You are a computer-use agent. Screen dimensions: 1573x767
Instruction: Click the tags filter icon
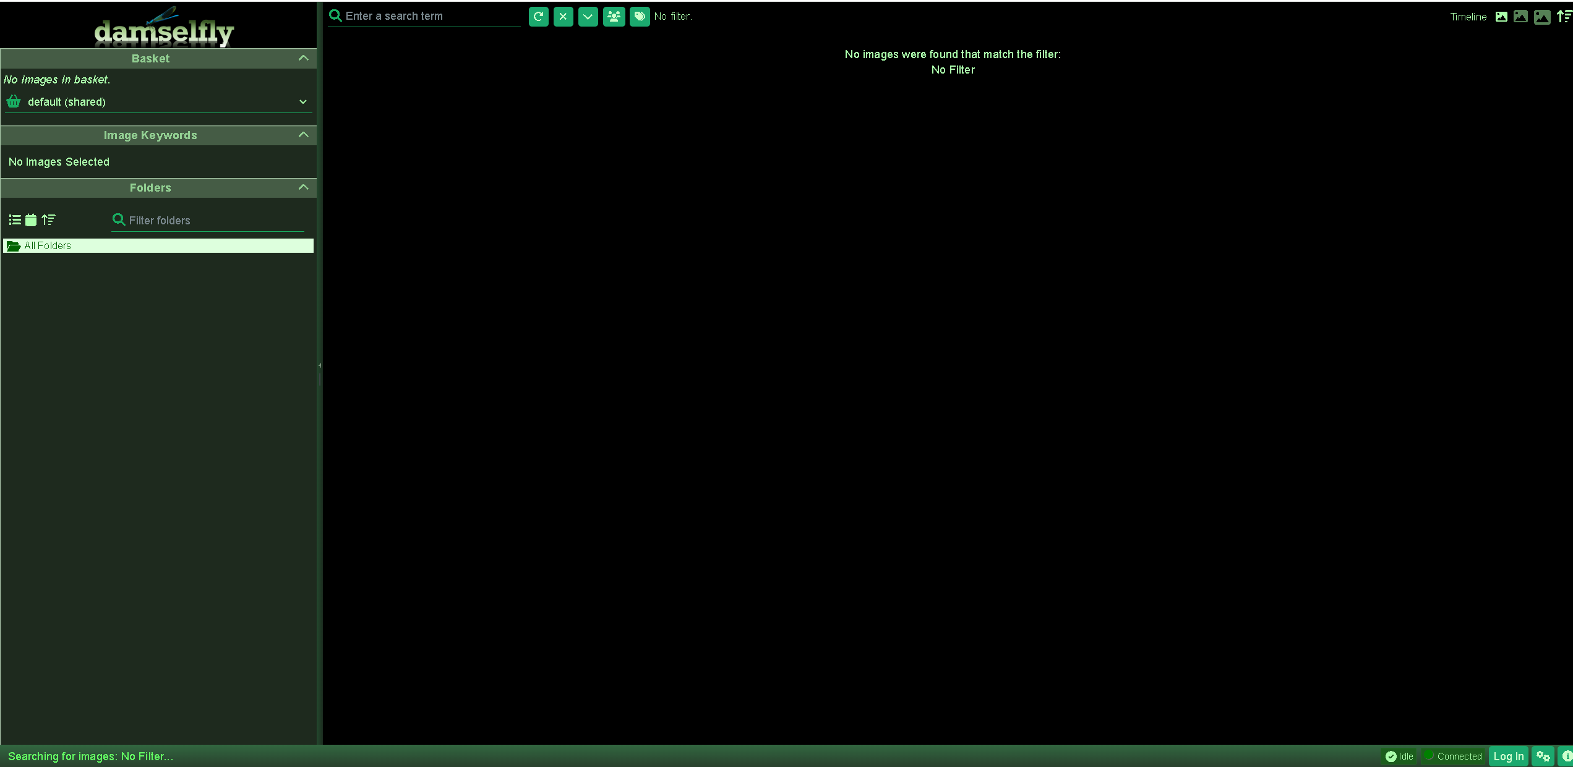click(639, 17)
